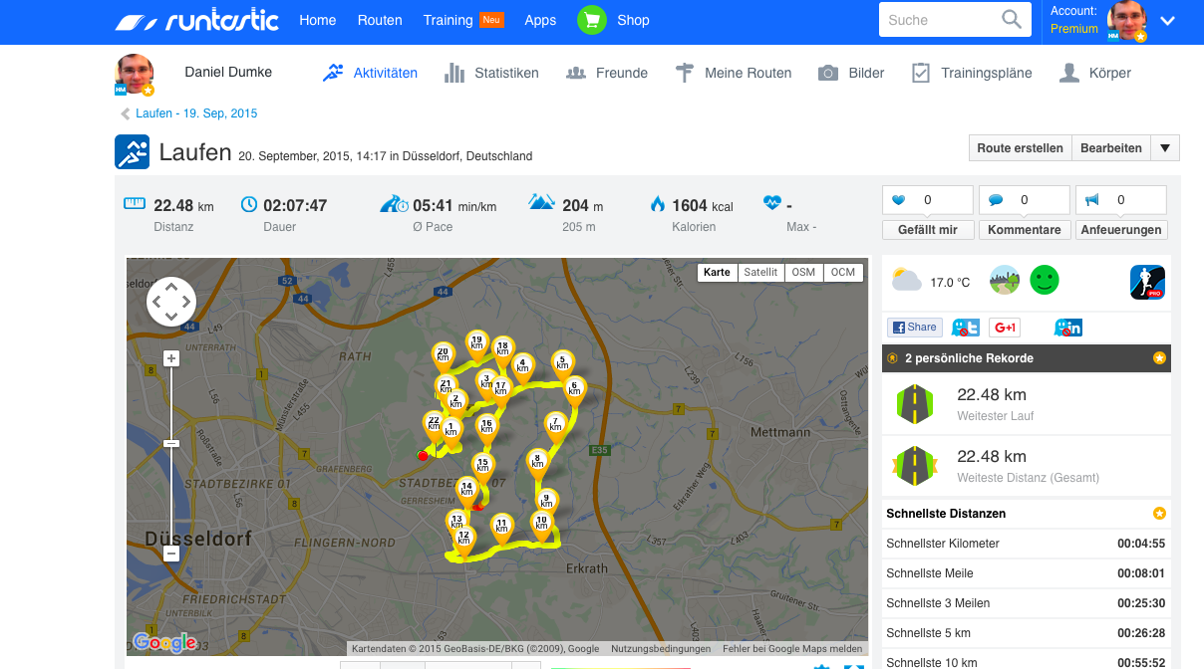Click the Bearbeiten button
This screenshot has height=669, width=1204.
(1111, 148)
